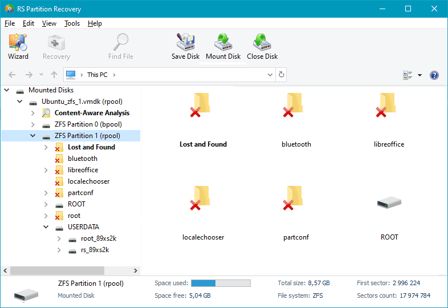
Task: Open the address bar dropdown arrow
Action: pyautogui.click(x=270, y=75)
